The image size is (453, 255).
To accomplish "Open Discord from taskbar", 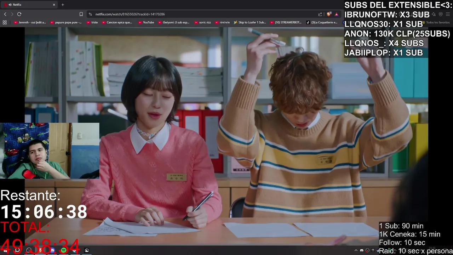I will click(52, 250).
